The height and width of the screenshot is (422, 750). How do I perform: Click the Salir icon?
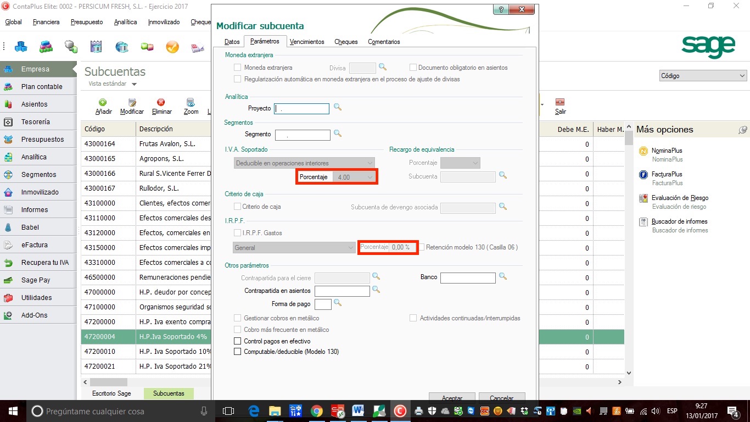pos(560,103)
